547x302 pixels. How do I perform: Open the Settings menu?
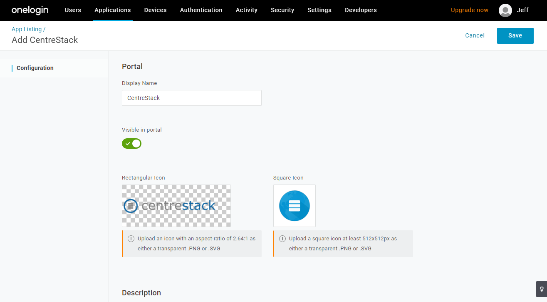pyautogui.click(x=319, y=10)
